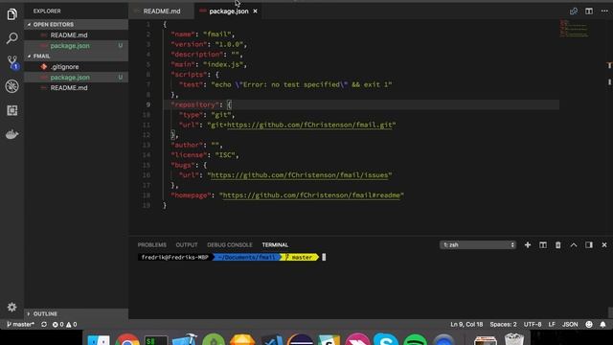Click the fmail/issues bugs URL link
The height and width of the screenshot is (345, 613).
pyautogui.click(x=300, y=174)
